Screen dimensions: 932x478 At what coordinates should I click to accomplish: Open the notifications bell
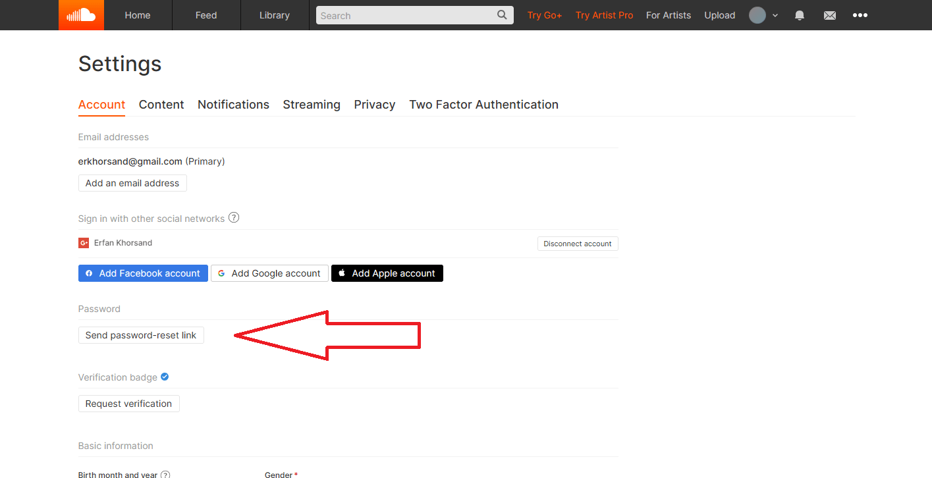click(x=800, y=15)
